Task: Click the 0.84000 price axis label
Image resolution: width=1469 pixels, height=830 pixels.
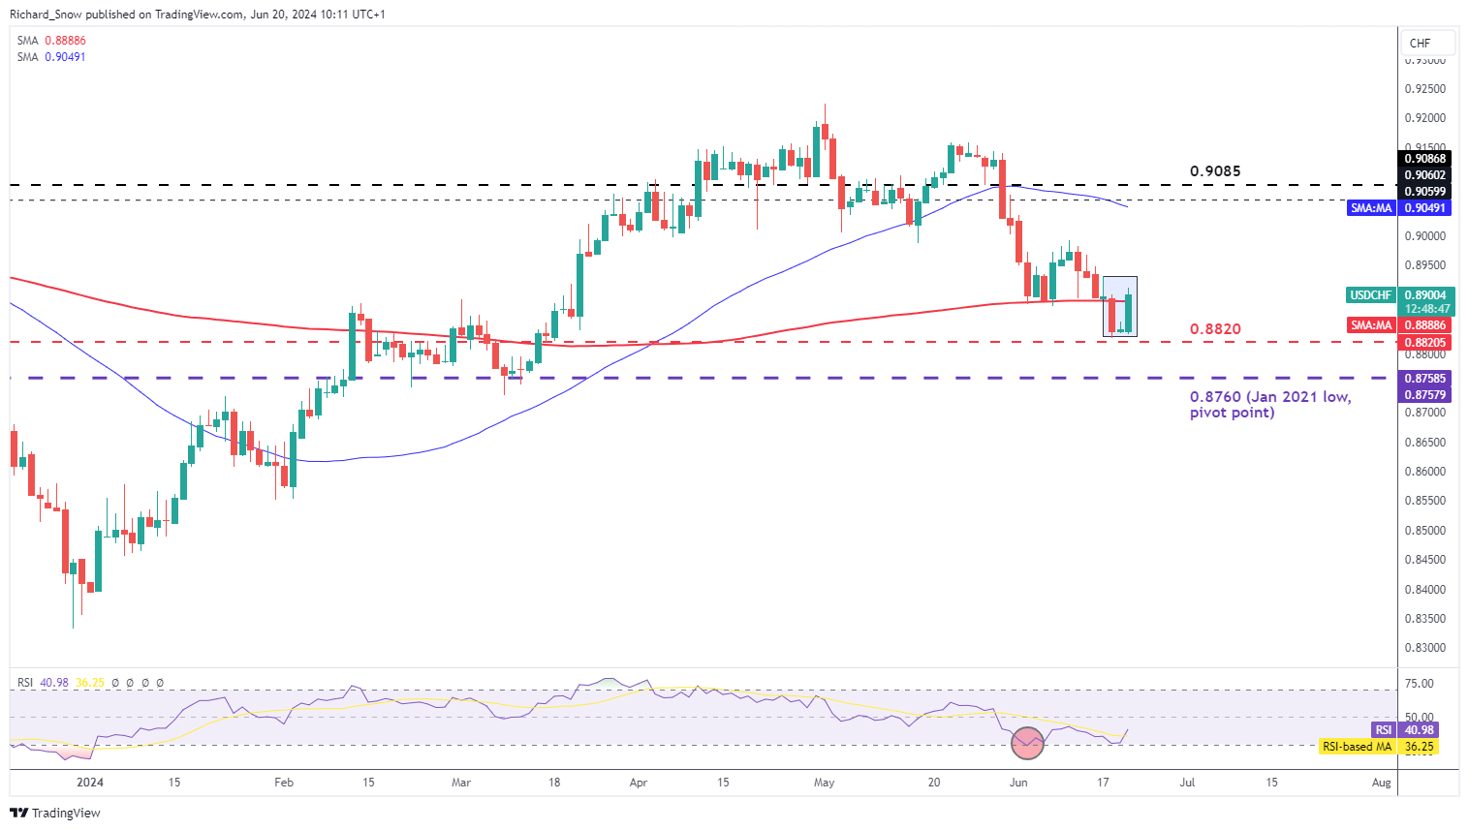Action: (1425, 590)
